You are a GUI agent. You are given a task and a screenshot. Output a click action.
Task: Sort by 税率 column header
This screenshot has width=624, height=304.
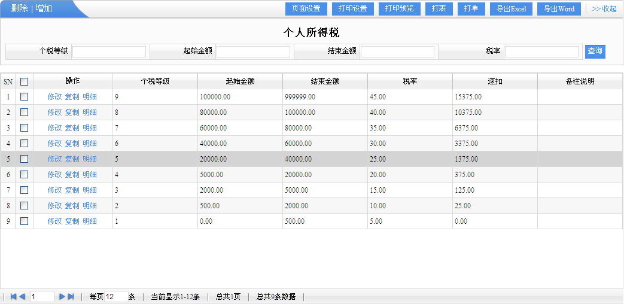click(410, 81)
